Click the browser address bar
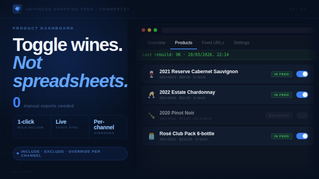Screen dimensions: 319x179 237,30
